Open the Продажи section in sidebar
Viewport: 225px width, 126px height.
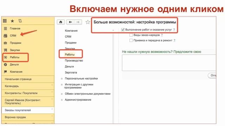[x=15, y=43]
